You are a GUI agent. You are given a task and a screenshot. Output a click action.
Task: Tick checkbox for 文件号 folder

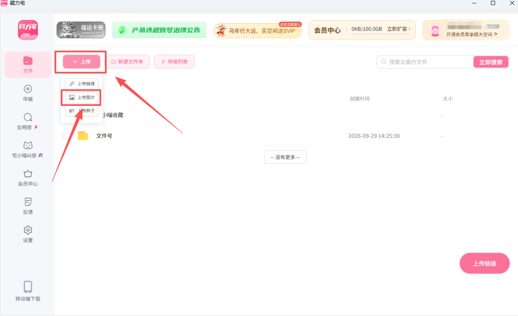[66, 136]
